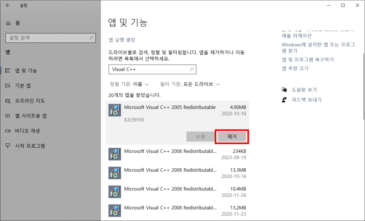Click the 피드백 보내기 person icon

click(284, 100)
